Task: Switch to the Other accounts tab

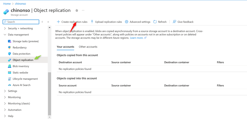Action: pyautogui.click(x=88, y=47)
